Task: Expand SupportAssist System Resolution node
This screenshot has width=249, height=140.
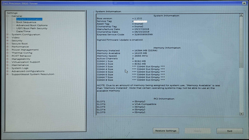Action: pos(7,74)
